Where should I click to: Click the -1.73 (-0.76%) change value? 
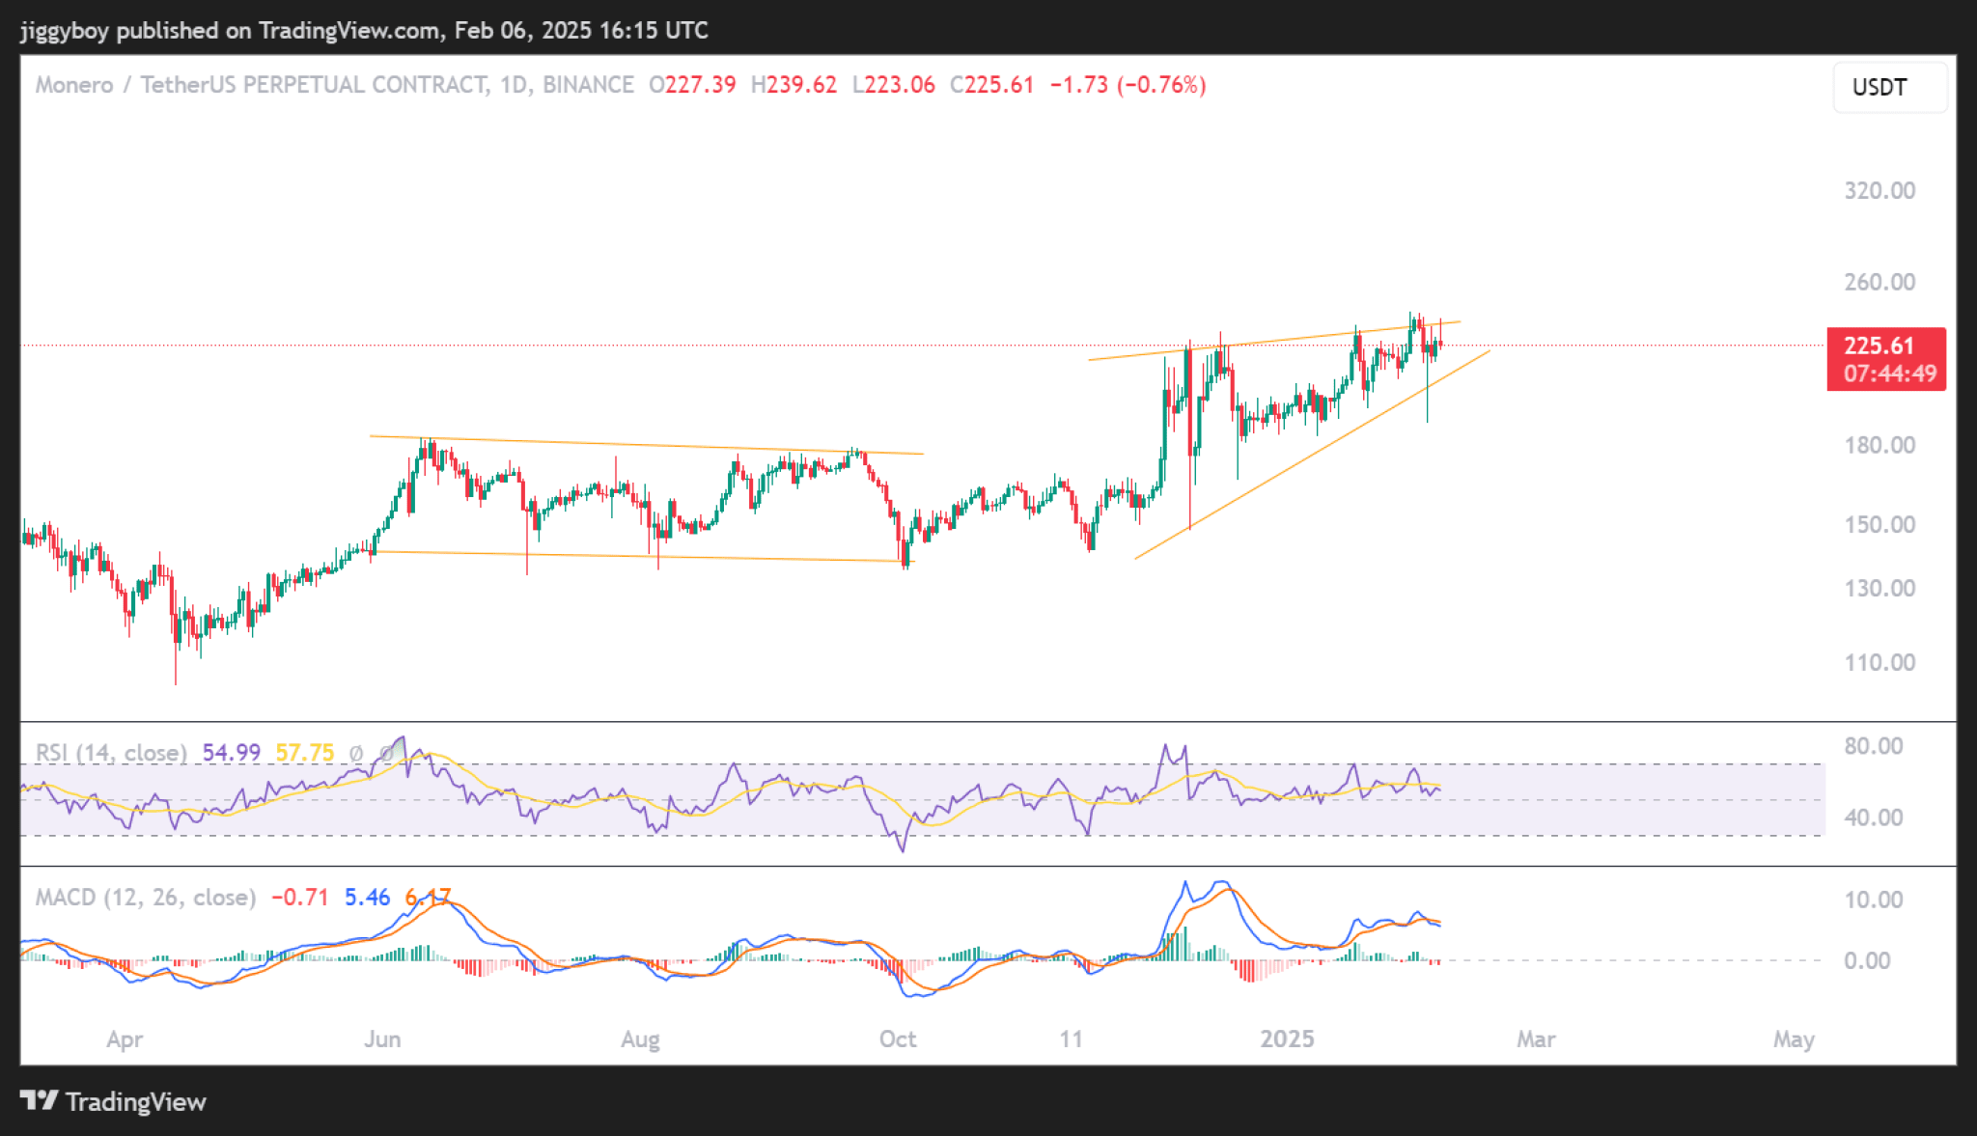[1128, 85]
